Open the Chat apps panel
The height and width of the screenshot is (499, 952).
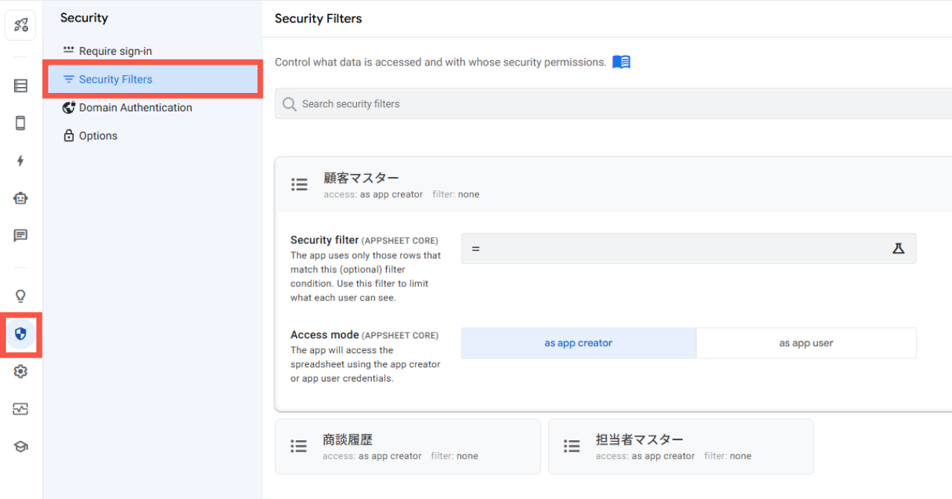(20, 236)
